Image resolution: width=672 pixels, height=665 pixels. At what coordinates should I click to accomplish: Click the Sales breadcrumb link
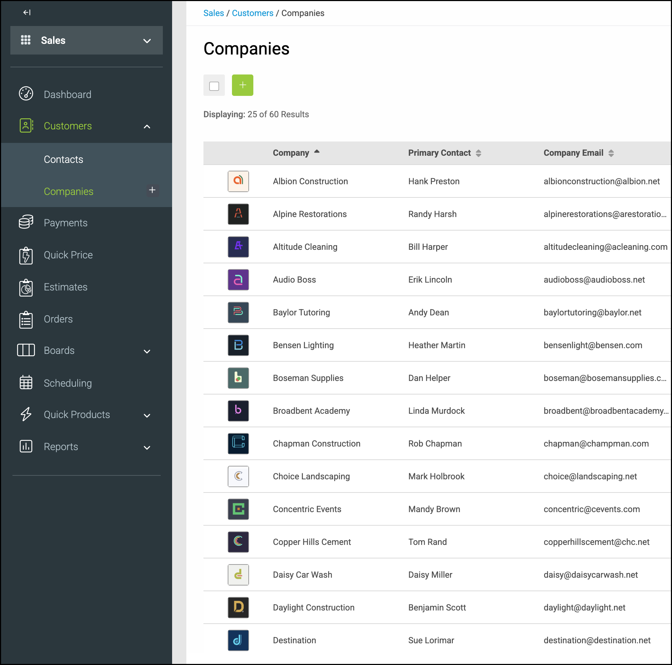(x=213, y=13)
